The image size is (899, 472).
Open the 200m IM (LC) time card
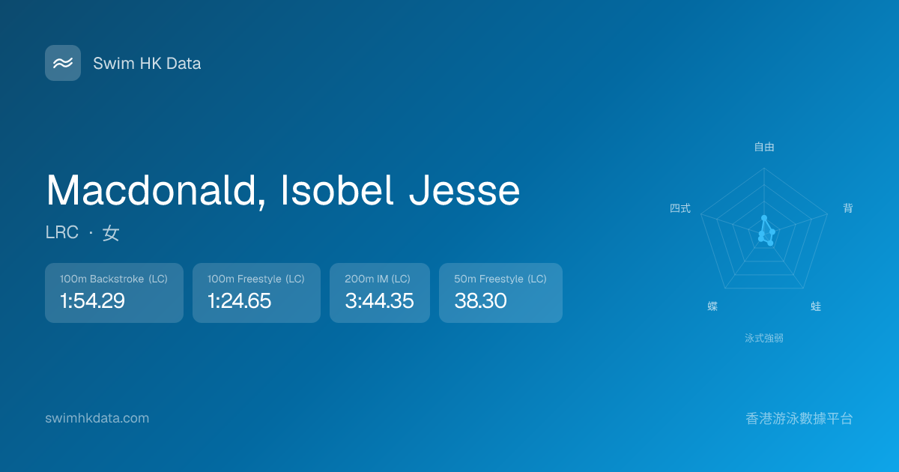379,293
